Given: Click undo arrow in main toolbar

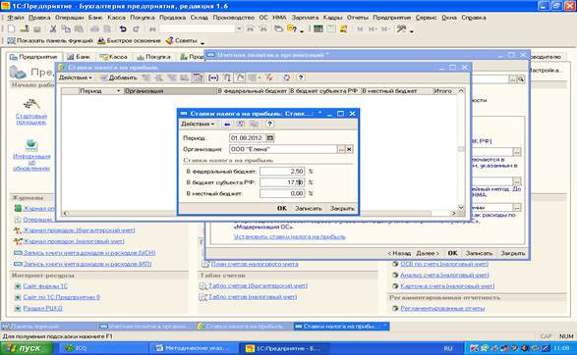Looking at the screenshot, I should point(123,29).
